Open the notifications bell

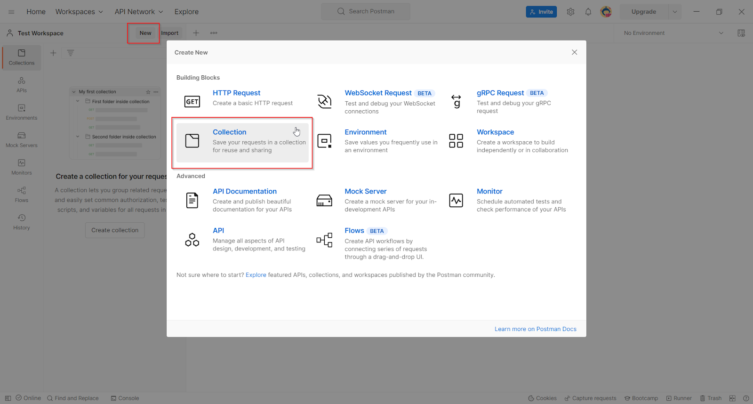pos(588,12)
